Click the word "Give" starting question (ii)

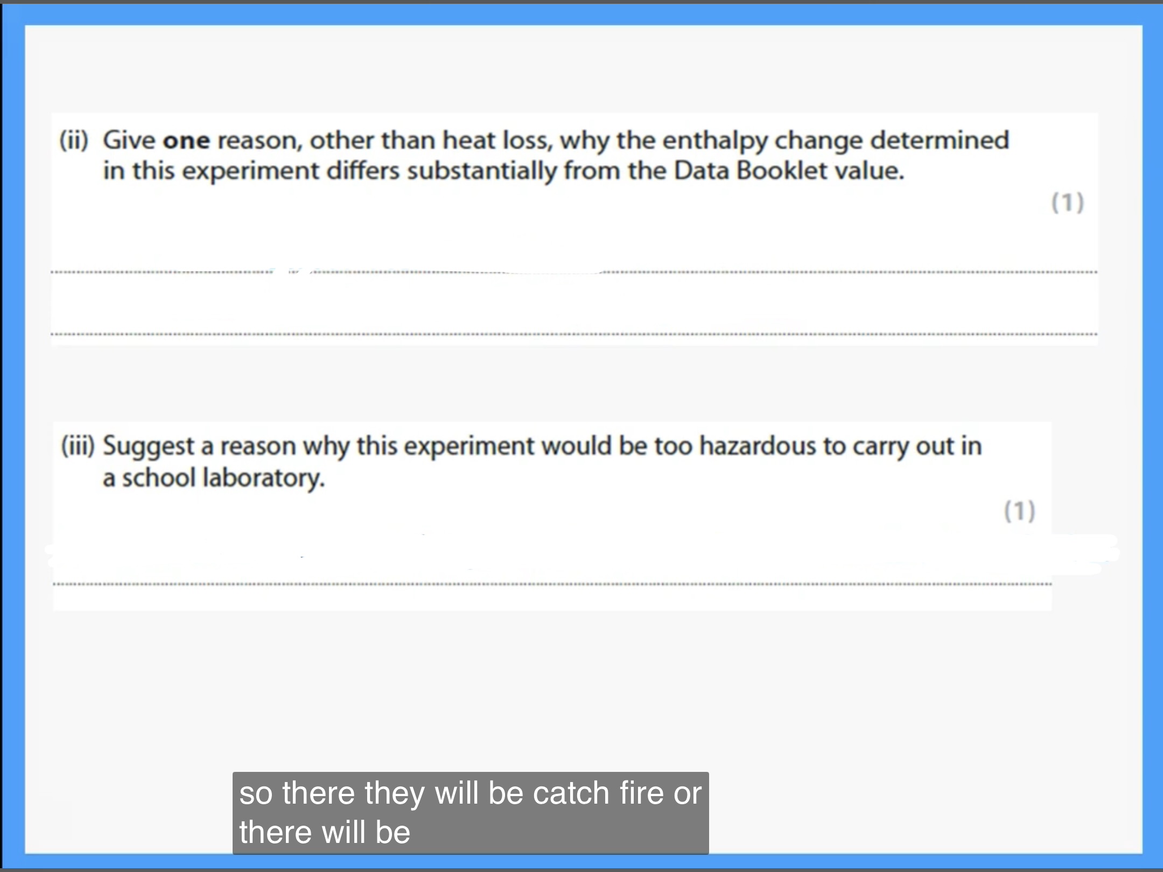click(129, 140)
